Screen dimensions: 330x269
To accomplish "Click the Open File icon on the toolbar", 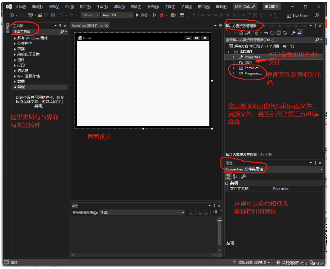I will (40, 15).
